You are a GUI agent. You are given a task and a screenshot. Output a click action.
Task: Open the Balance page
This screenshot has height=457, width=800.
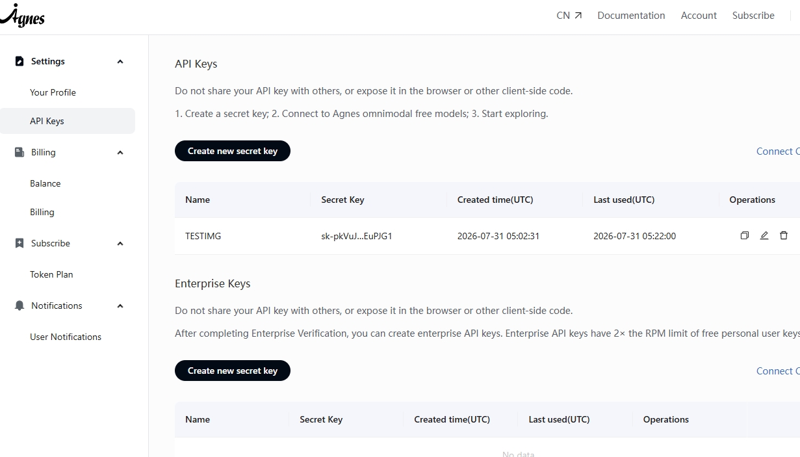coord(45,183)
